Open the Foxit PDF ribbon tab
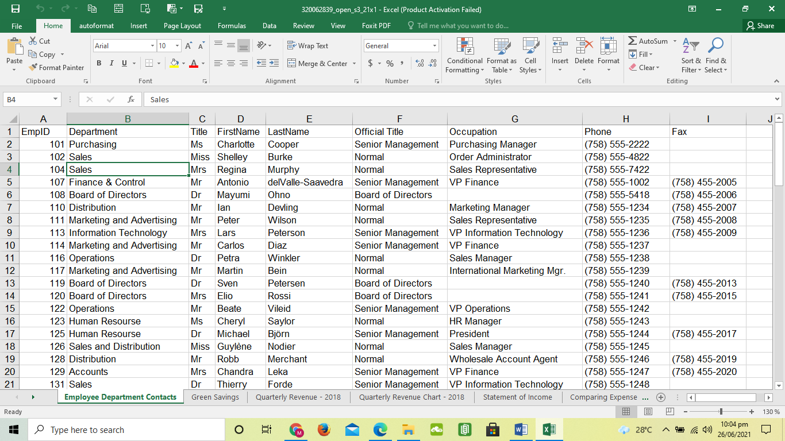785x441 pixels. pos(376,26)
